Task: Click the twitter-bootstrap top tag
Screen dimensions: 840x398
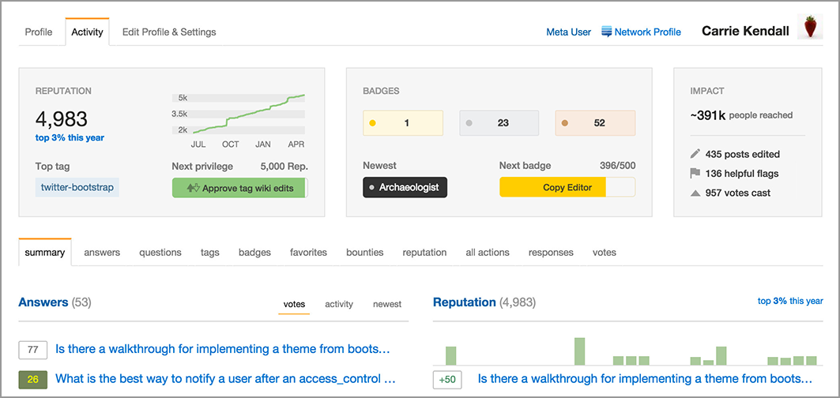Action: pyautogui.click(x=77, y=187)
